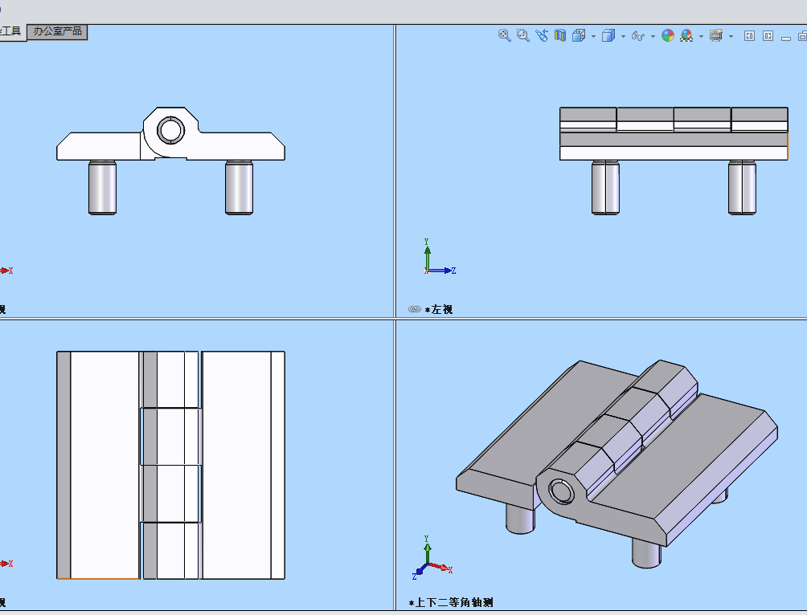Screen dimensions: 807x615
Task: Switch to the 办公室产品 tab
Action: pyautogui.click(x=58, y=33)
